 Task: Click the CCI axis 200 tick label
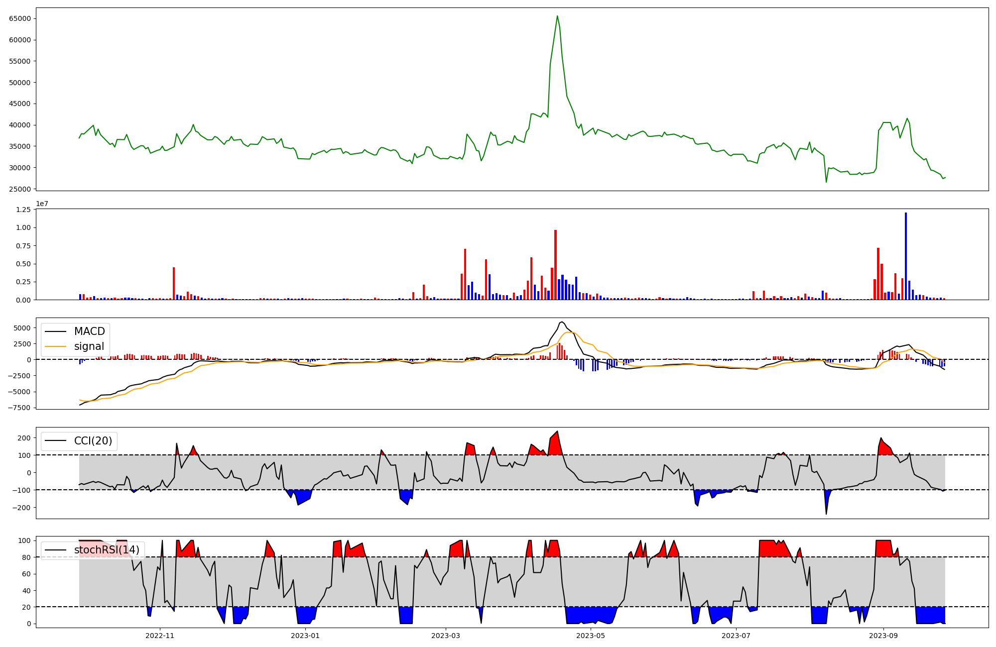24,438
